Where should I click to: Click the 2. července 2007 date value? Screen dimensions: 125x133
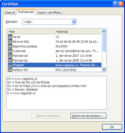pyautogui.click(x=74, y=56)
